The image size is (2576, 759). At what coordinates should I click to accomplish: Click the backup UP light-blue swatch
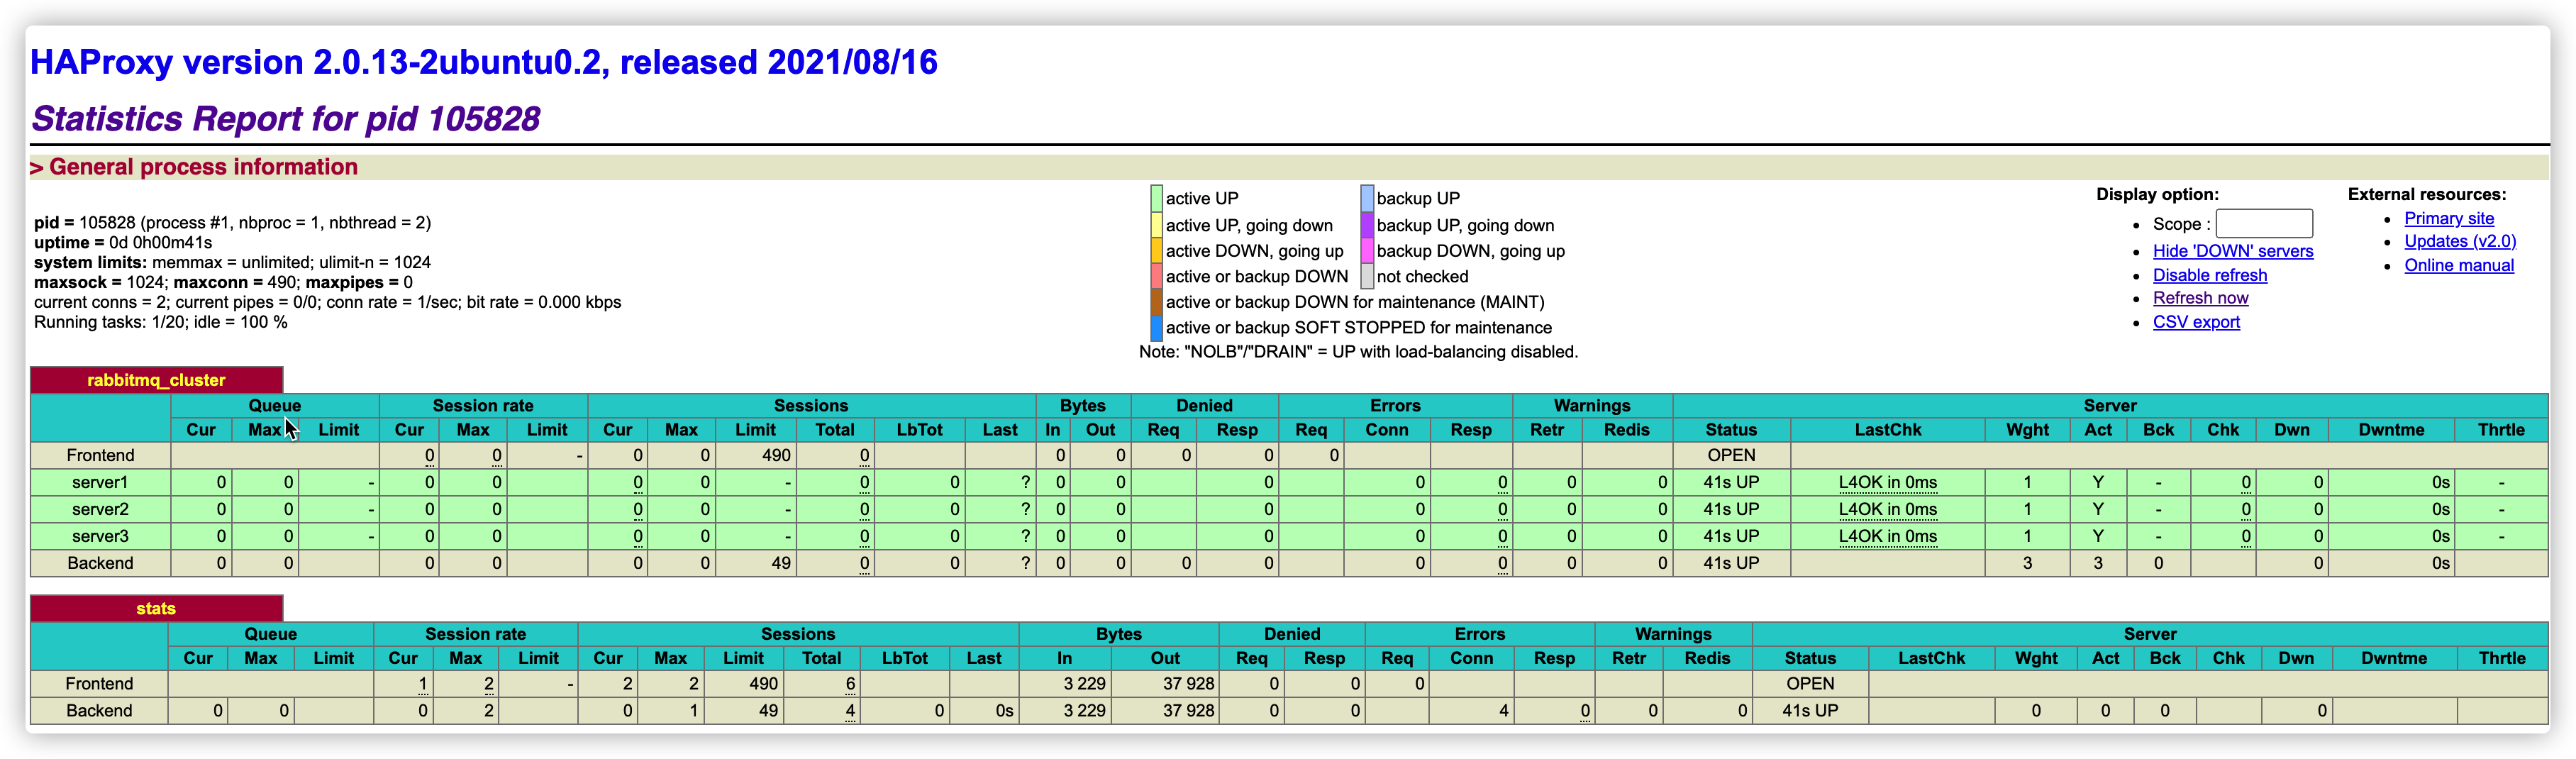pyautogui.click(x=1367, y=198)
